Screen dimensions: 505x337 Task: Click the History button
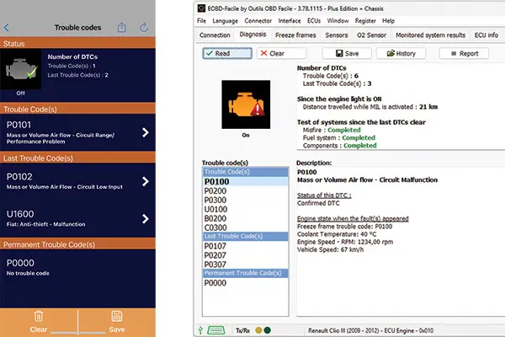coord(401,53)
